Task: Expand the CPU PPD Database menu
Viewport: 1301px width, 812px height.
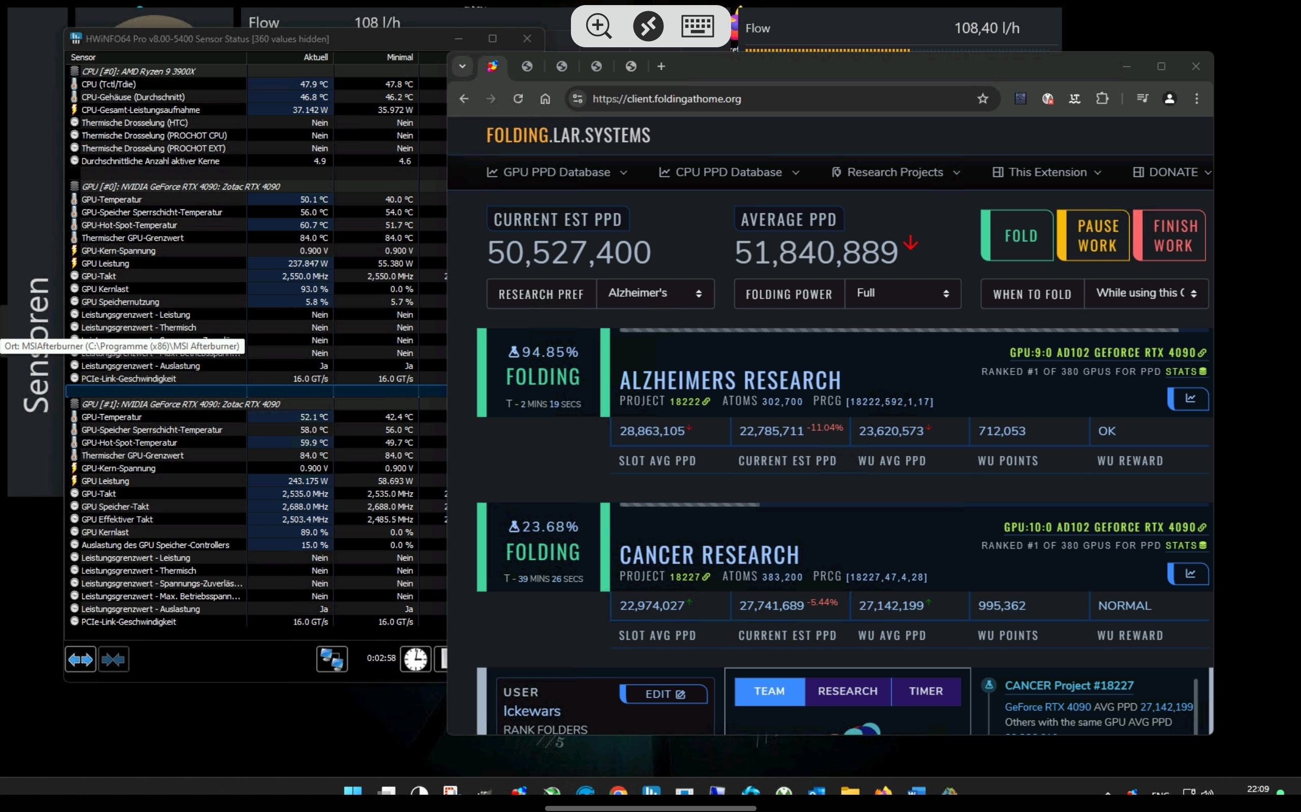Action: 729,172
